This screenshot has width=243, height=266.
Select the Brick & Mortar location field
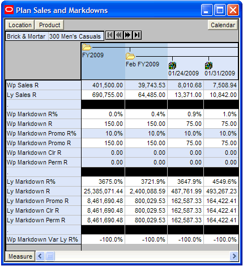[x=27, y=36]
